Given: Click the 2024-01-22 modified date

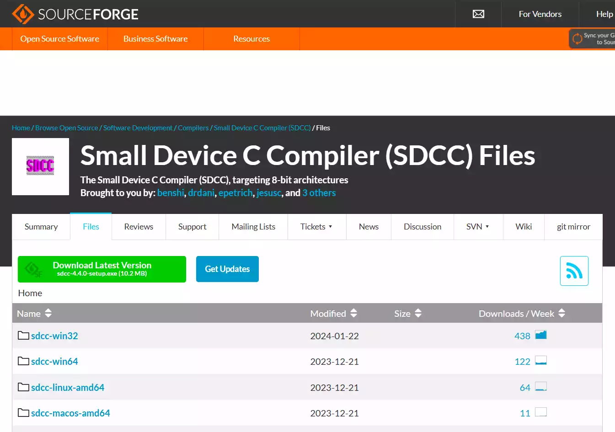Looking at the screenshot, I should (334, 336).
